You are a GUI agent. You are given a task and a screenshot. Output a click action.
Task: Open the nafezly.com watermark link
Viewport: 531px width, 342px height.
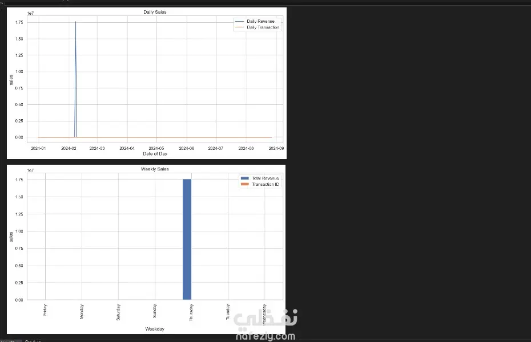tap(265, 336)
